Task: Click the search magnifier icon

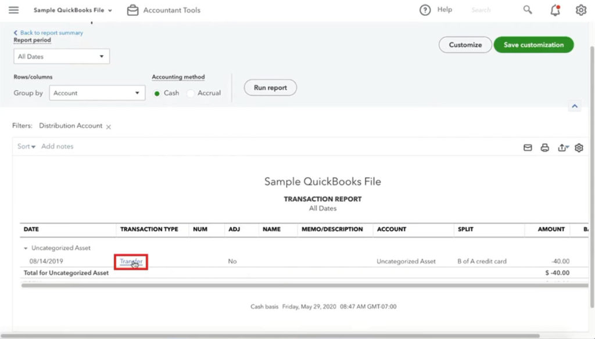Action: 527,9
